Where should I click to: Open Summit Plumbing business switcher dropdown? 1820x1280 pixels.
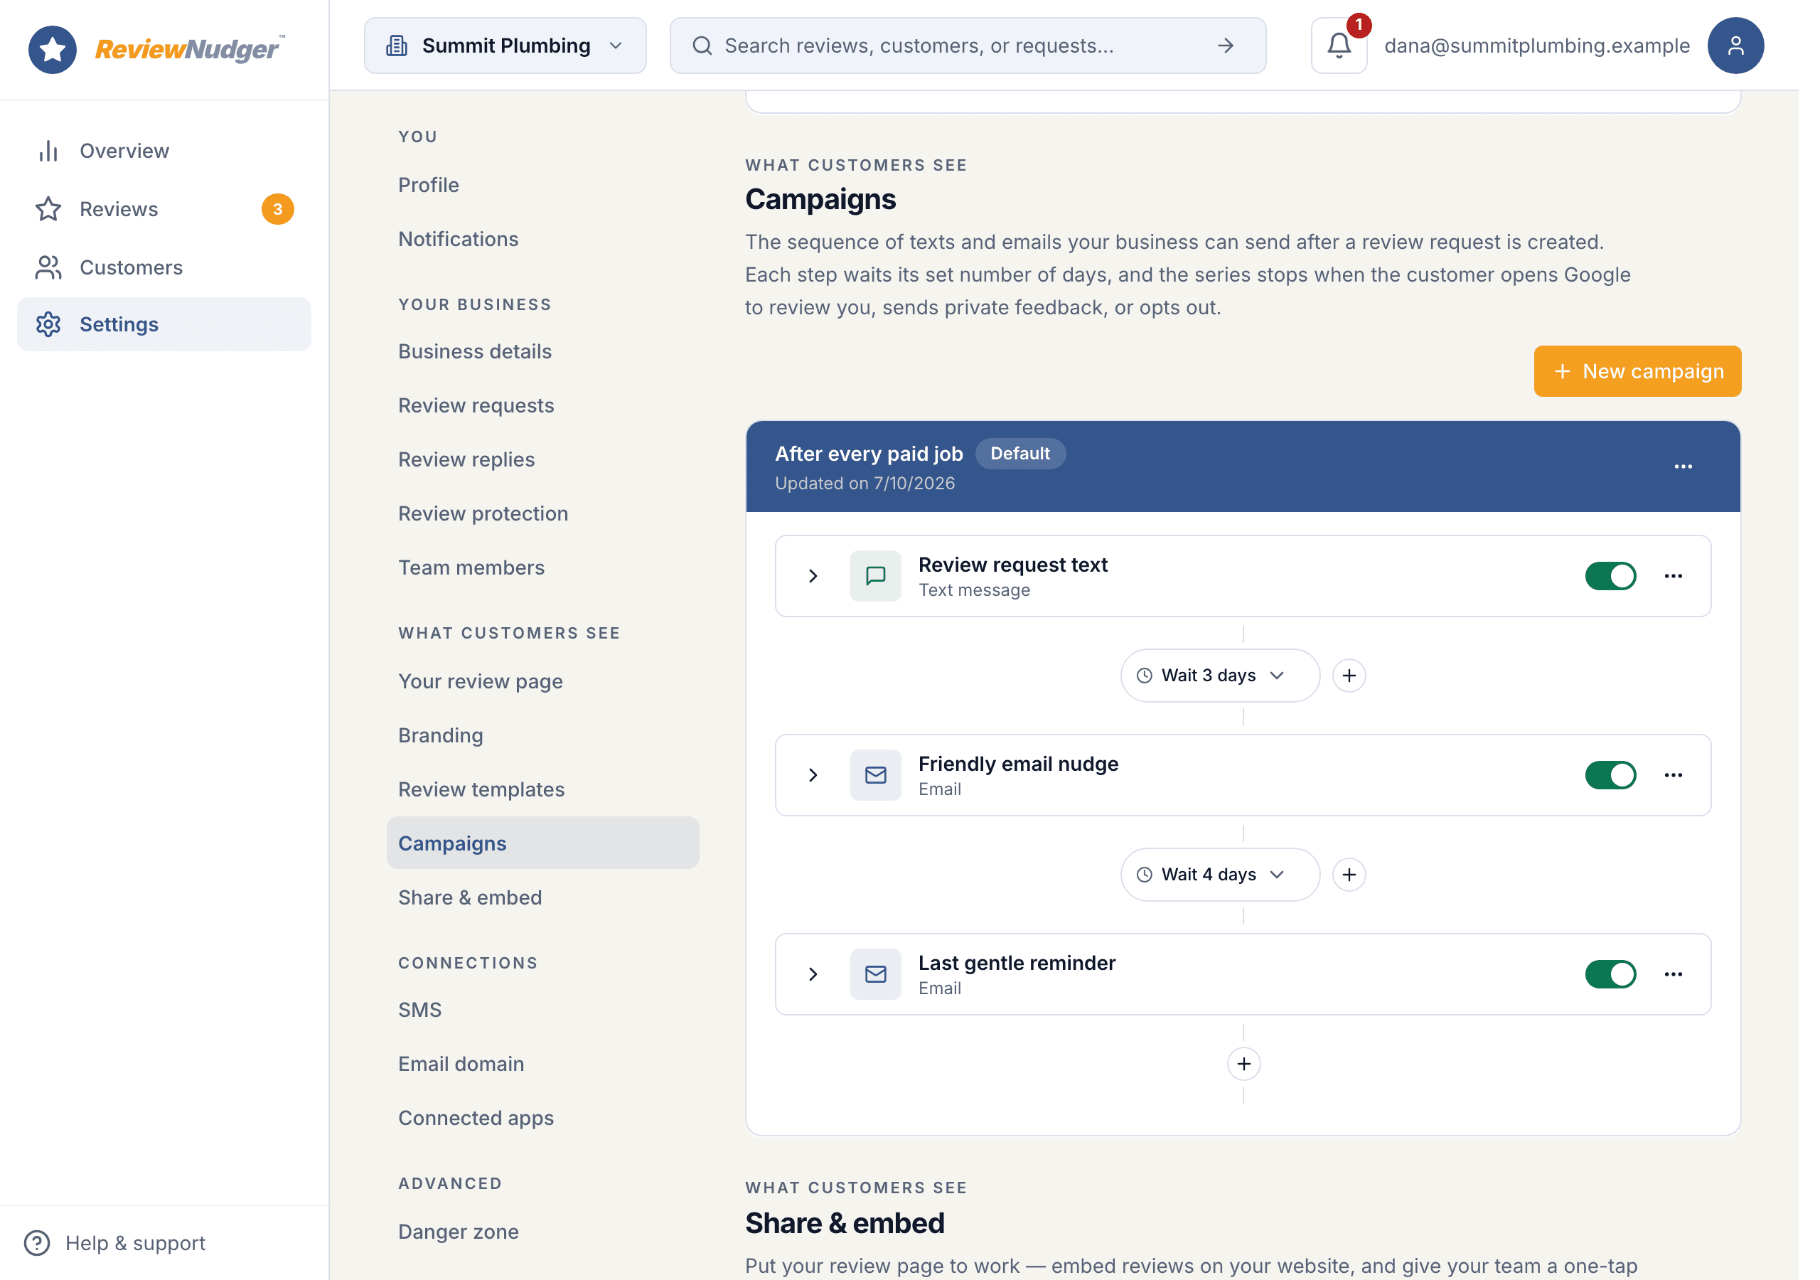(510, 46)
